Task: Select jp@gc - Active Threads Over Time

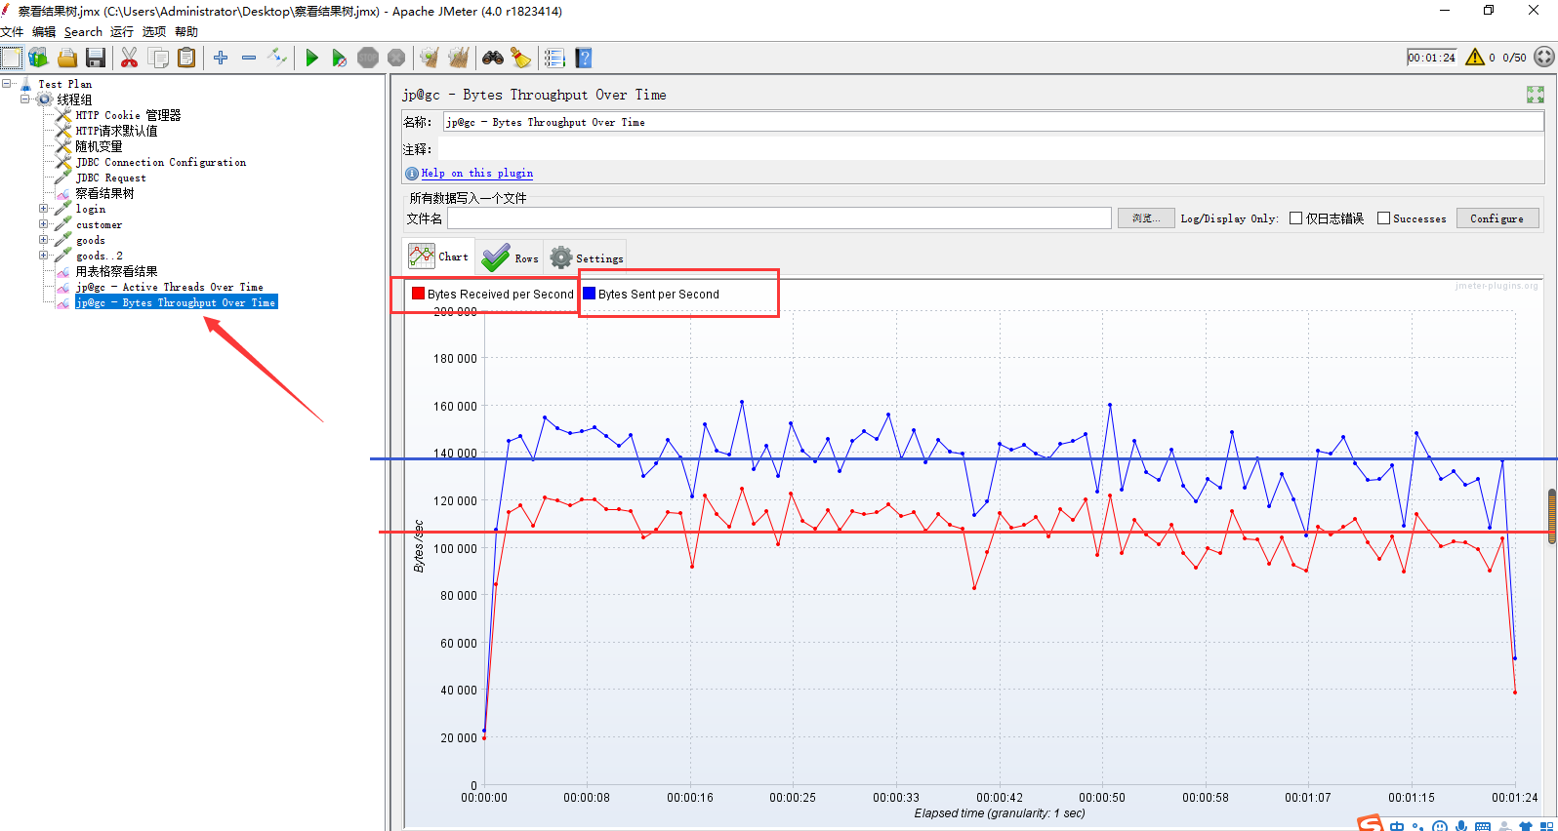Action: coord(170,287)
